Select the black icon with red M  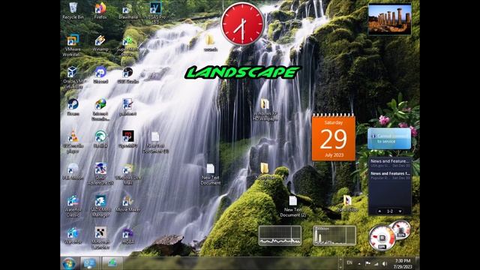pos(128,139)
